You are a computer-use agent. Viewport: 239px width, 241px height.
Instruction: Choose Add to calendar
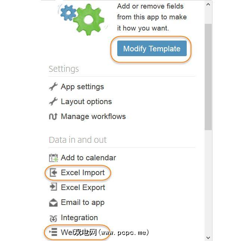(88, 158)
